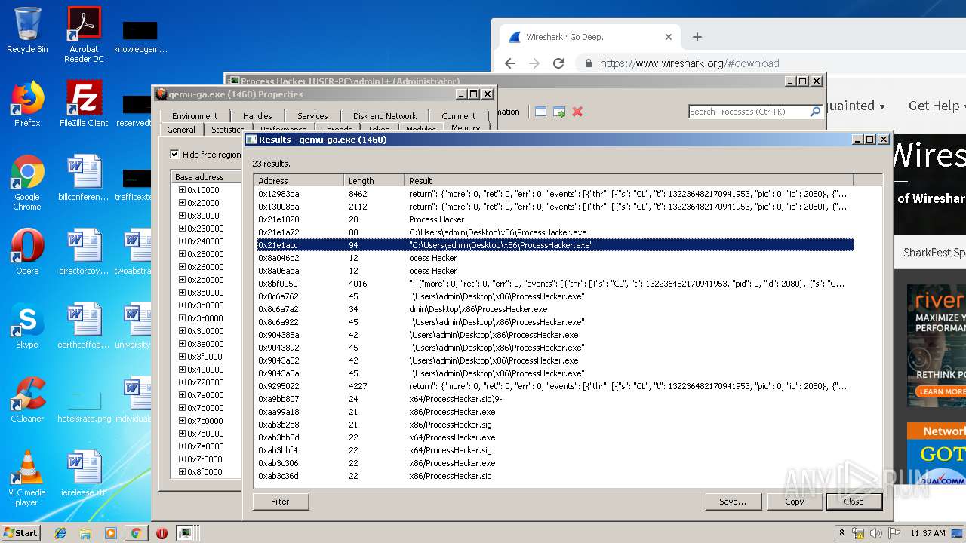Switch to the Handles tab
The width and height of the screenshot is (966, 543).
click(x=257, y=116)
